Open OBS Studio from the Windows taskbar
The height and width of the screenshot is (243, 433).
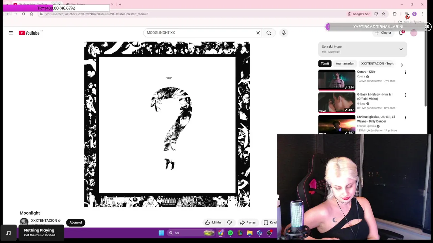click(269, 233)
